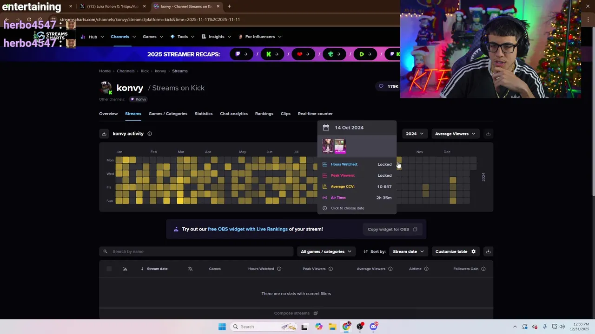The height and width of the screenshot is (334, 595).
Task: Open Copilot from the taskbar
Action: (318, 327)
